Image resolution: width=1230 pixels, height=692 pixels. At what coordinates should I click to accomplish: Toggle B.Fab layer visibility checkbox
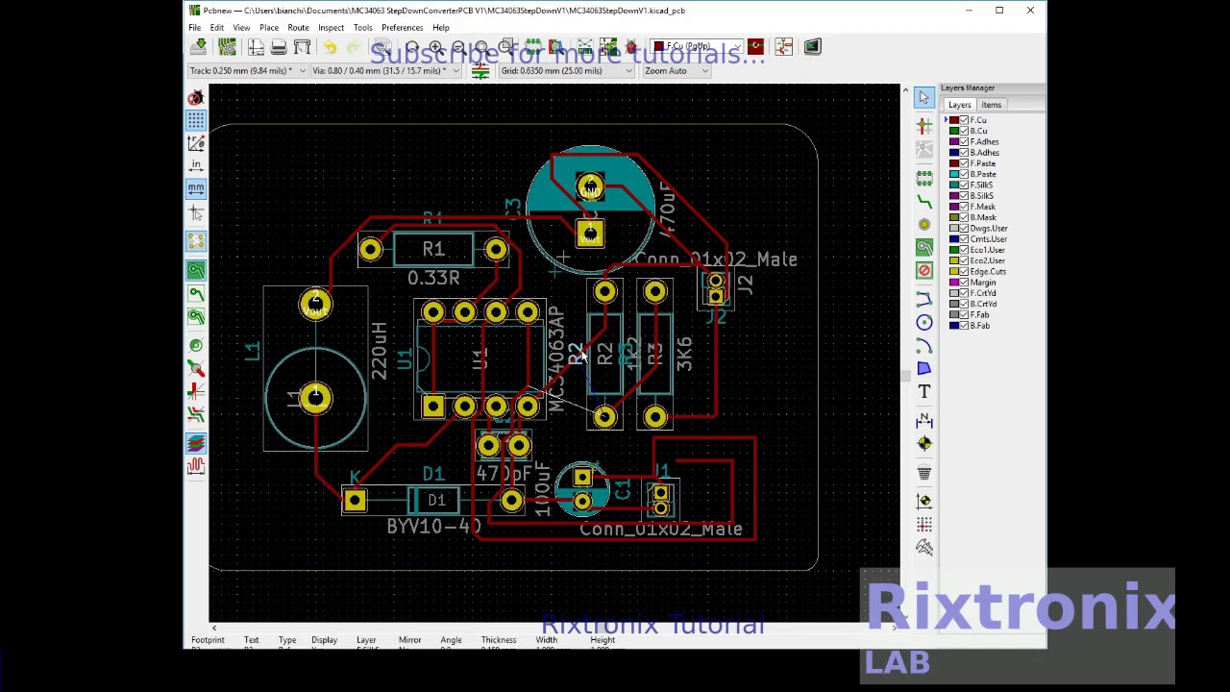pyautogui.click(x=964, y=326)
